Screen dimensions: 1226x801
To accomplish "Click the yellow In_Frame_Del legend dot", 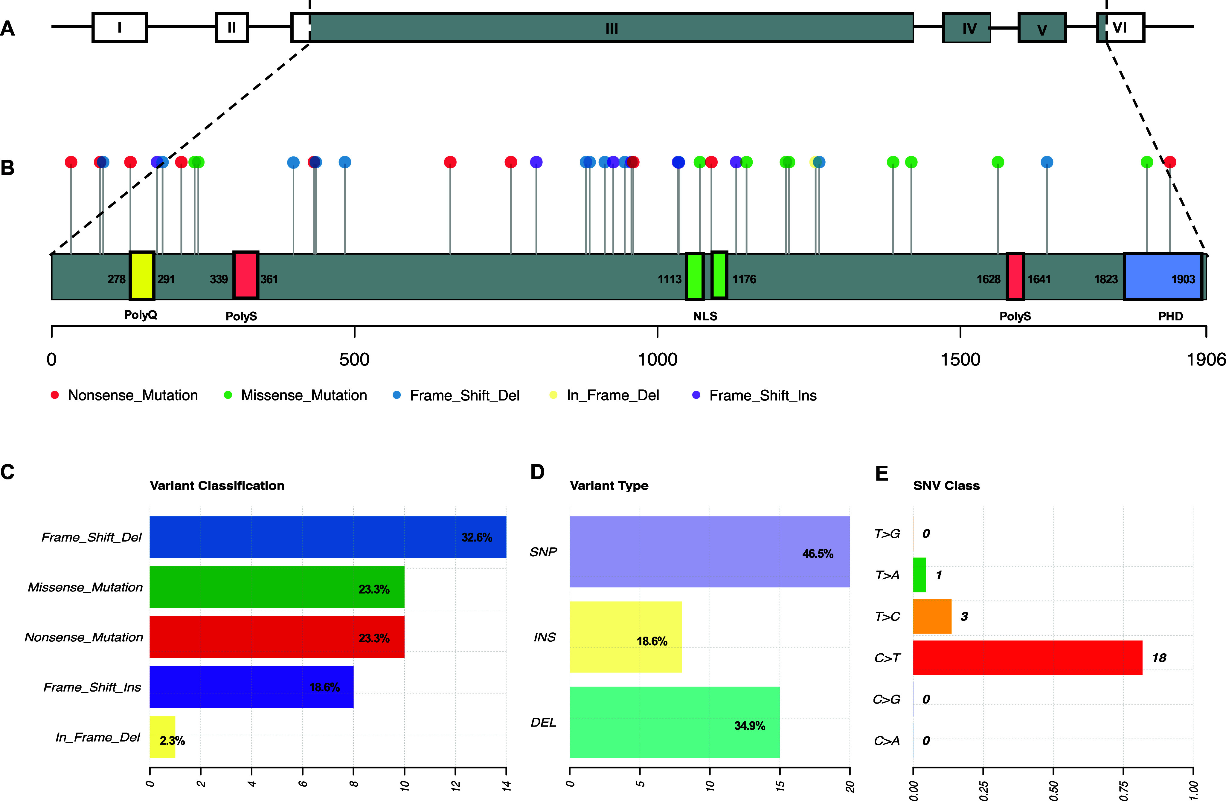I will (553, 395).
